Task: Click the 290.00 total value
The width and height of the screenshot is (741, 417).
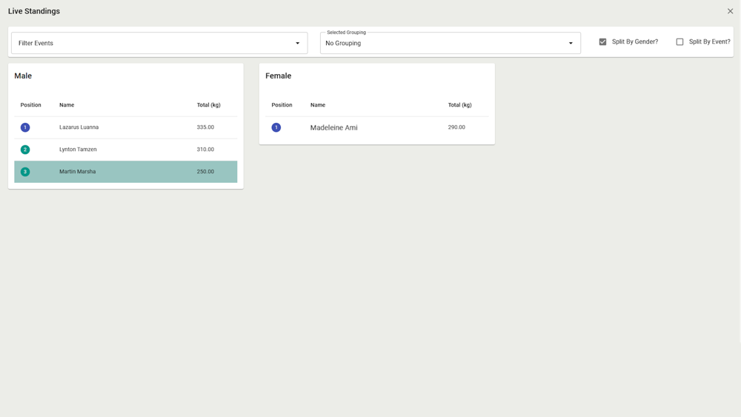Action: 456,127
